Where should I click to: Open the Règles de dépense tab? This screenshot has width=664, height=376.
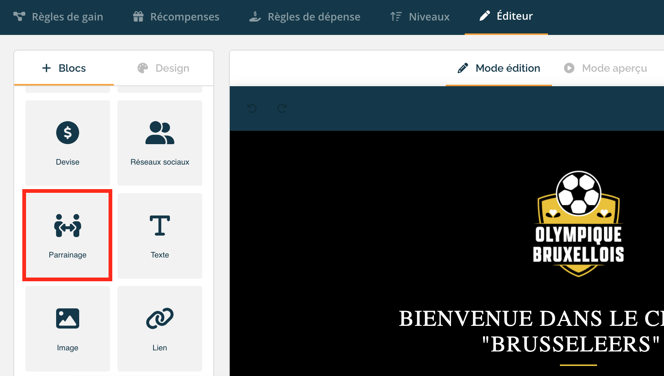click(305, 17)
